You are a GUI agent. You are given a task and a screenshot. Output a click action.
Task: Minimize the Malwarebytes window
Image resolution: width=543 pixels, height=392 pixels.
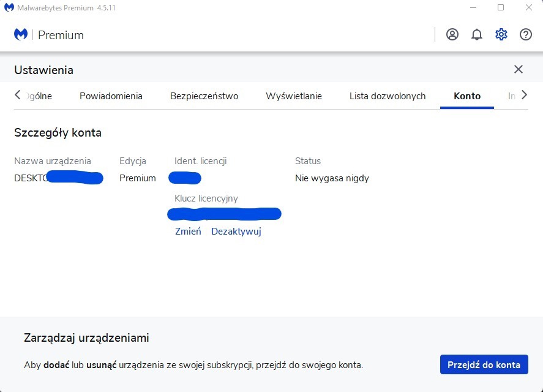[x=473, y=7]
